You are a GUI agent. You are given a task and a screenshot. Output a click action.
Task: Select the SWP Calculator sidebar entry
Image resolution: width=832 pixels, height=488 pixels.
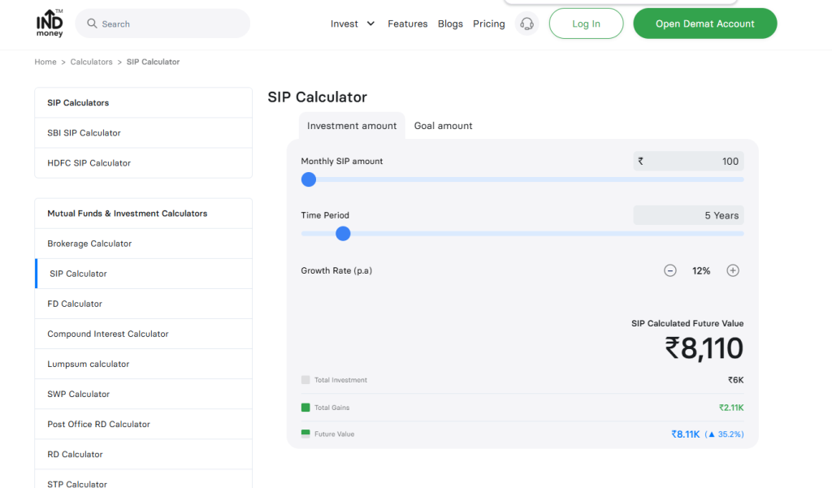click(x=78, y=394)
